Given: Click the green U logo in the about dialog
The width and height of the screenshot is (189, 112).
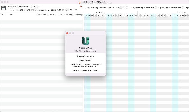Looking at the screenshot, I should [x=86, y=41].
